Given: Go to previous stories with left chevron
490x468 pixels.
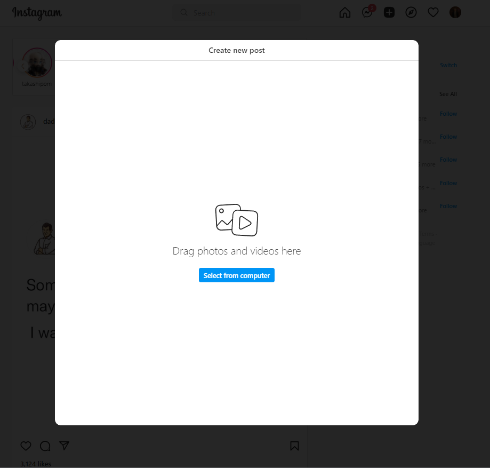Looking at the screenshot, I should point(22,66).
